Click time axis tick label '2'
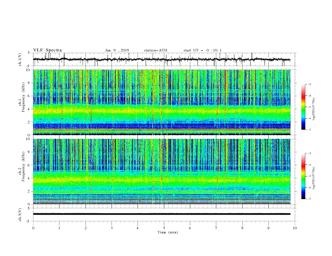The image size is (332, 256). point(86,228)
